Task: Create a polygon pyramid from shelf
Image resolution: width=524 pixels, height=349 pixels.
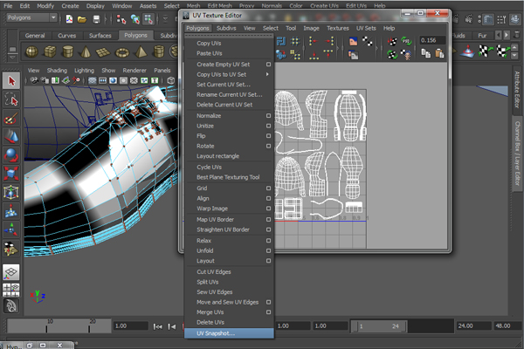Action: 141,51
